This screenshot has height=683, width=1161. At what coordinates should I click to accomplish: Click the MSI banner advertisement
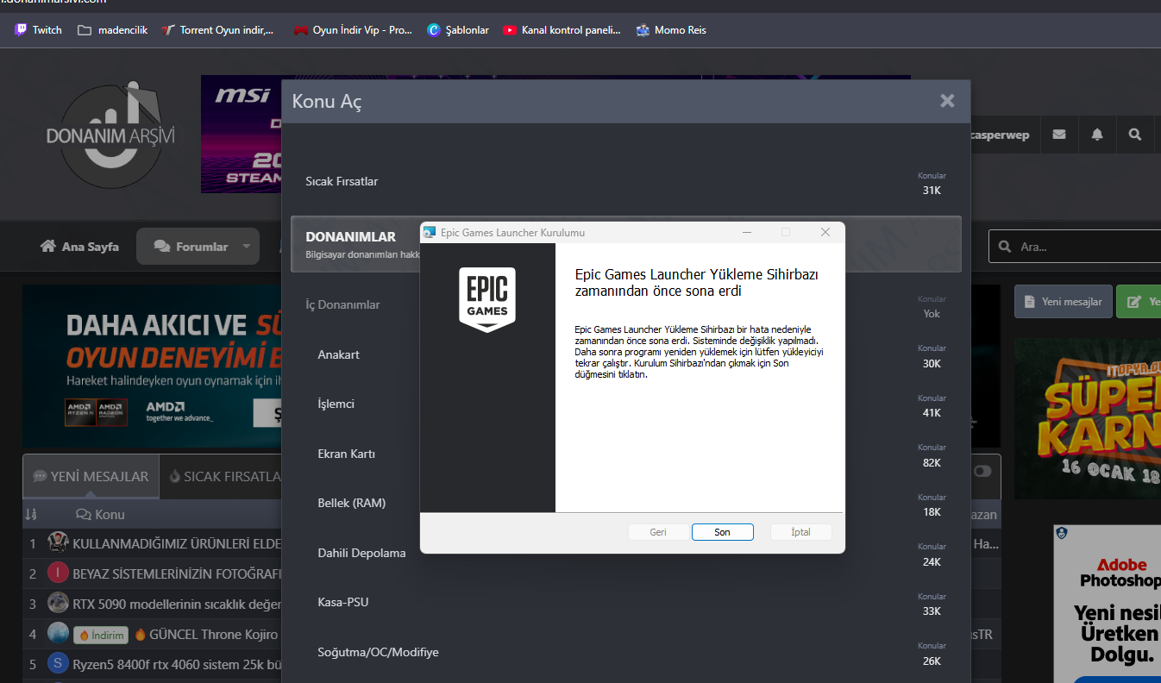coord(242,134)
